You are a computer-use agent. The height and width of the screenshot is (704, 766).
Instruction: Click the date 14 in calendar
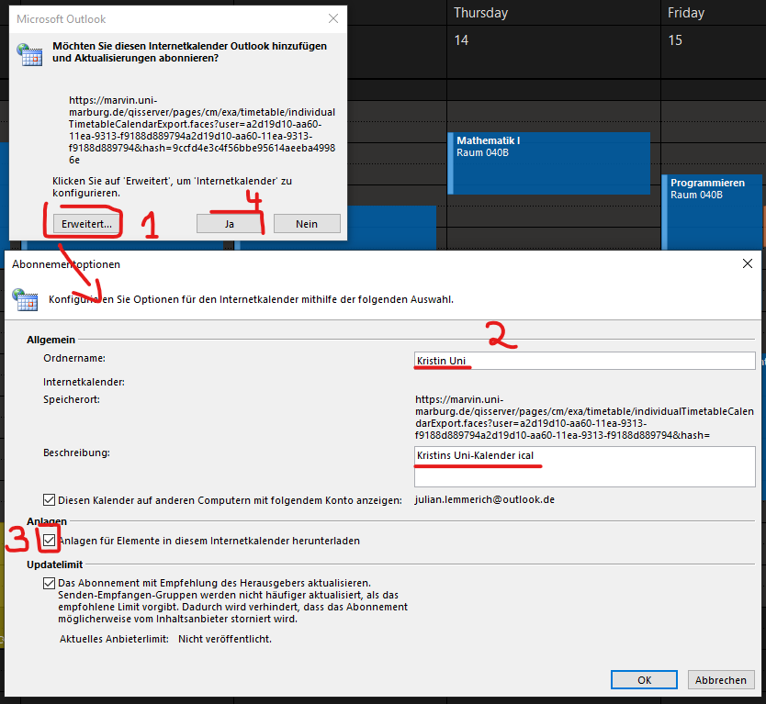pyautogui.click(x=461, y=40)
